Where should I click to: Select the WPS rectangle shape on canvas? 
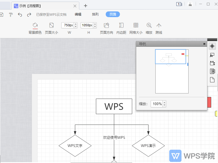pos(114,106)
